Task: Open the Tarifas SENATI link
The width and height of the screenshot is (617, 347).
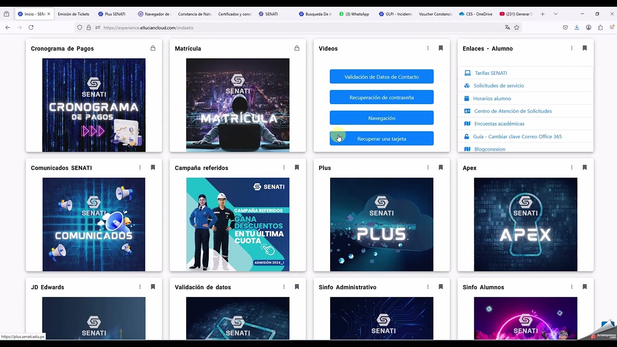Action: (491, 73)
